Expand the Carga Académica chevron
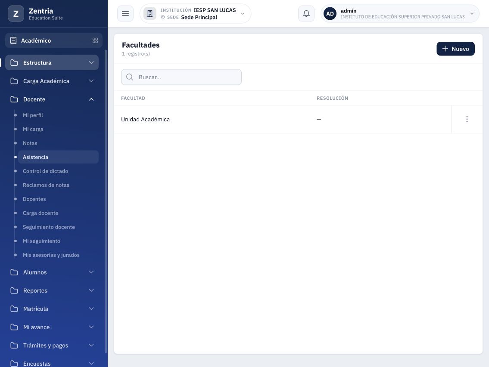489x367 pixels. [91, 81]
